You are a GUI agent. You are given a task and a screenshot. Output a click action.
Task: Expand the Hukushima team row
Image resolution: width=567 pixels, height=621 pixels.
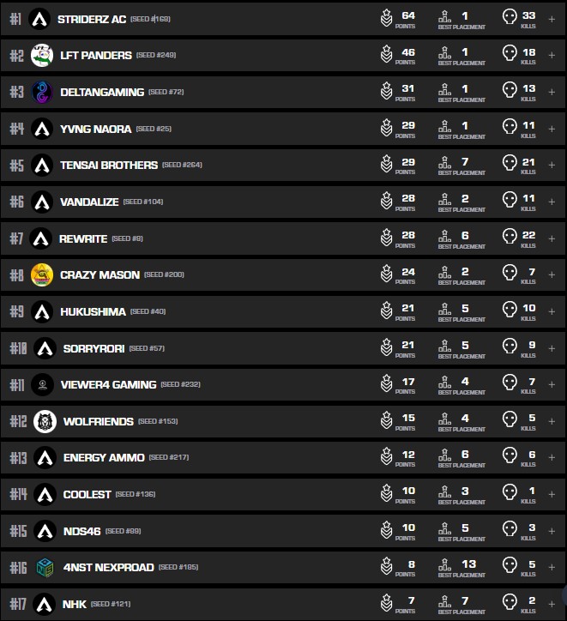click(552, 311)
